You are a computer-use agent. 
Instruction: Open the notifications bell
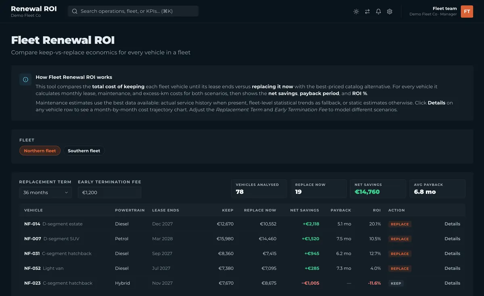click(378, 12)
